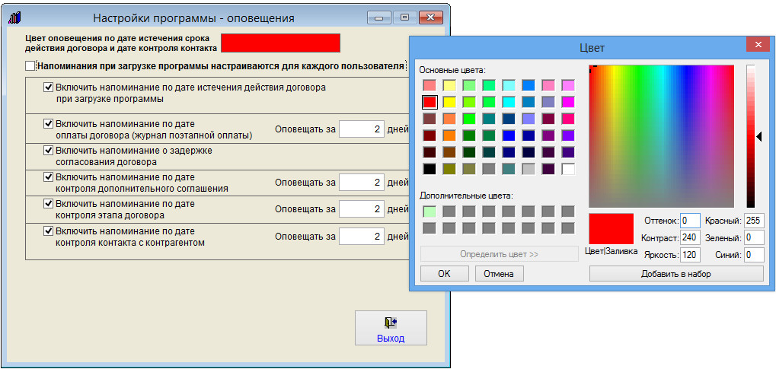Close the Цвет dialog
The width and height of the screenshot is (776, 369).
click(758, 46)
